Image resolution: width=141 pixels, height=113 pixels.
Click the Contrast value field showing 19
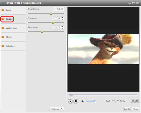[57, 19]
